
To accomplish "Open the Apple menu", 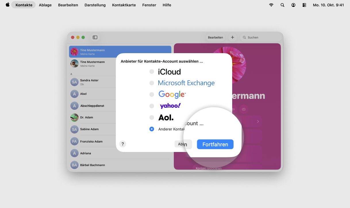I will [x=7, y=5].
